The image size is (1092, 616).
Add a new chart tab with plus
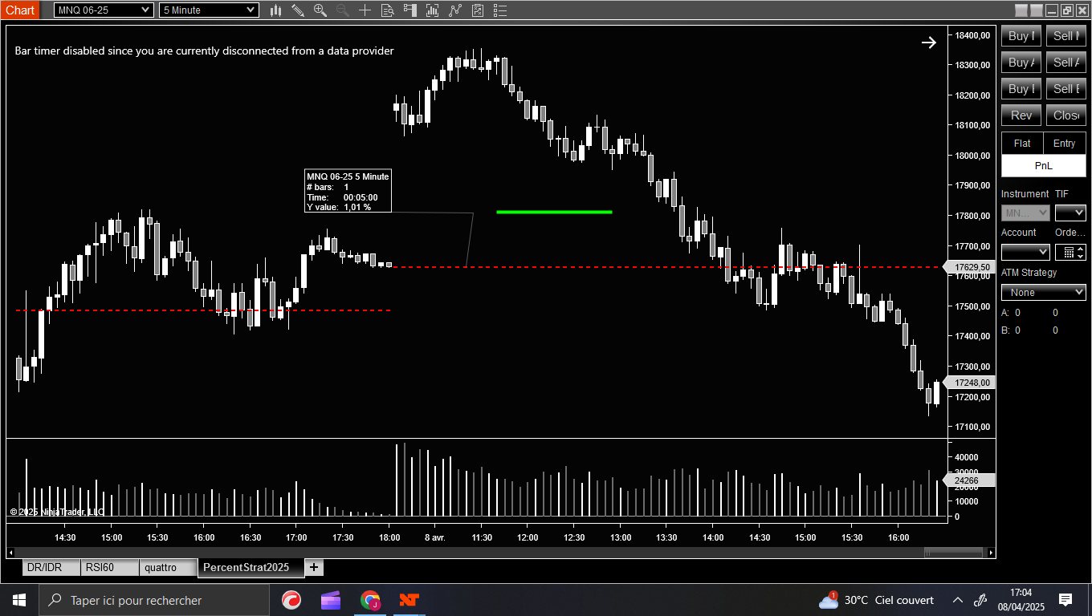pyautogui.click(x=314, y=567)
